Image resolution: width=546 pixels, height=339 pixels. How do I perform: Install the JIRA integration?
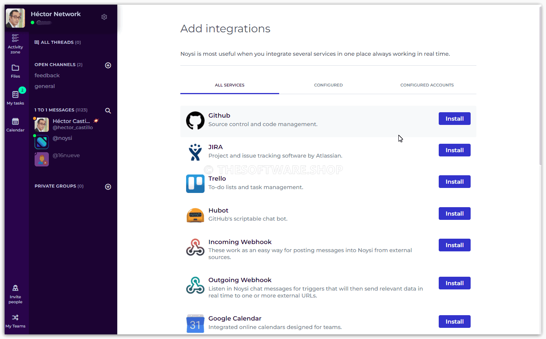[454, 150]
